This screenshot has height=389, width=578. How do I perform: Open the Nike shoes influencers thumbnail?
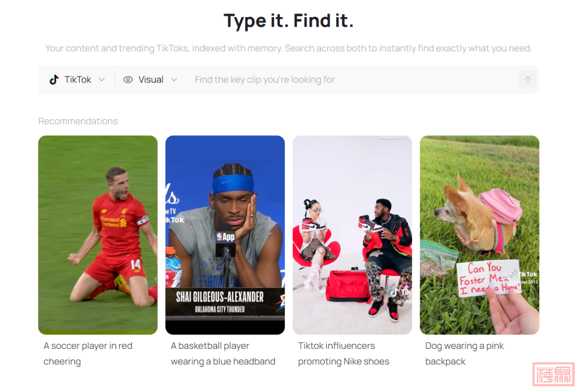(352, 235)
